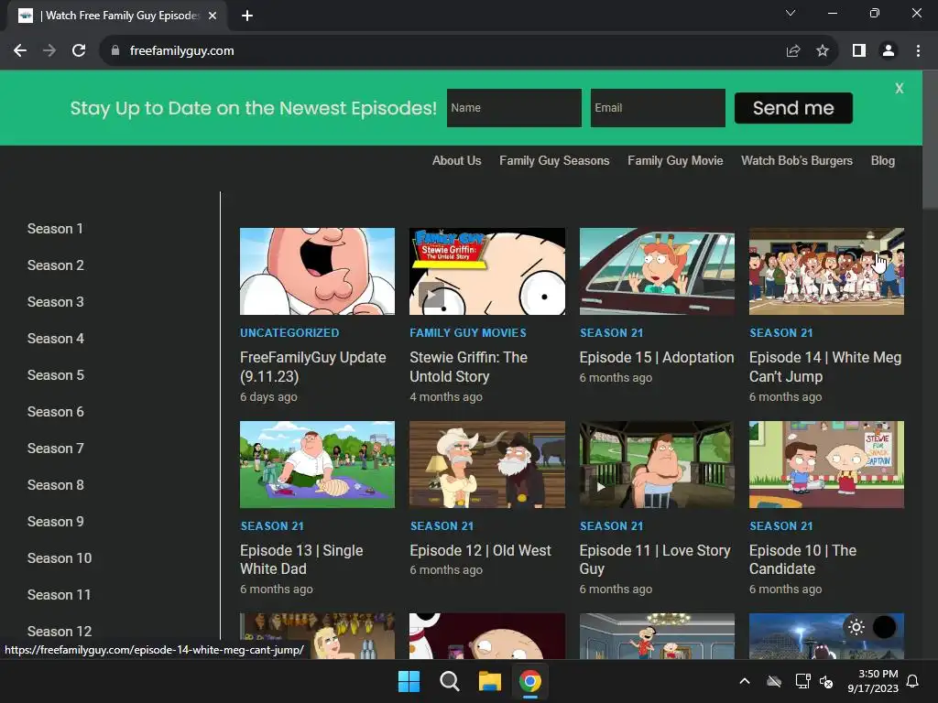
Task: Open Watch Bob's Burgers menu item
Action: coord(797,160)
